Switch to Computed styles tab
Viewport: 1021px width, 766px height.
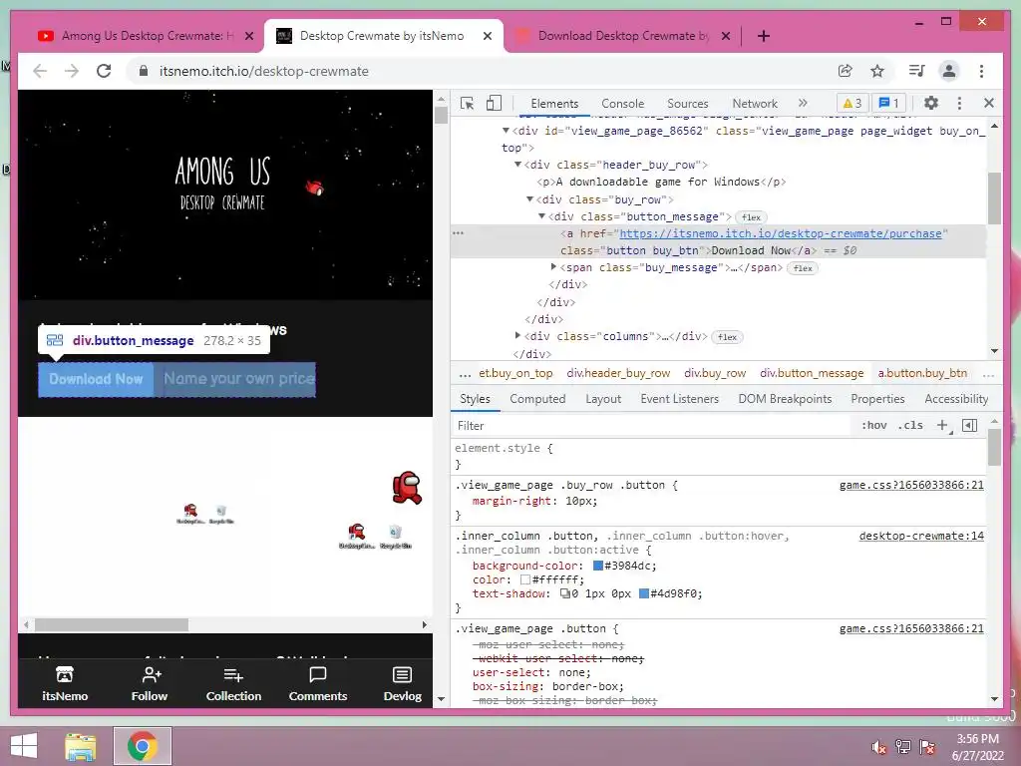click(537, 399)
